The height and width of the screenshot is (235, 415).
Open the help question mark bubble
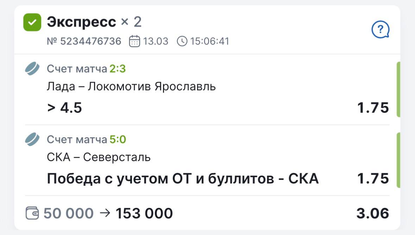[381, 30]
